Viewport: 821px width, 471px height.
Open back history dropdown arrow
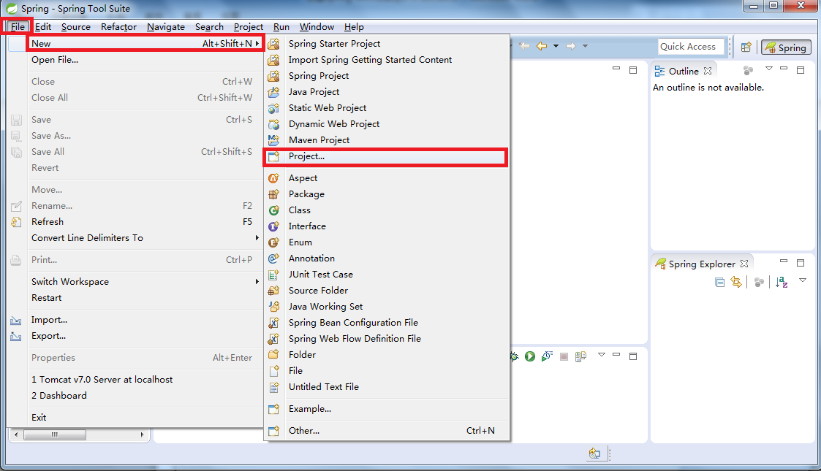(x=556, y=46)
